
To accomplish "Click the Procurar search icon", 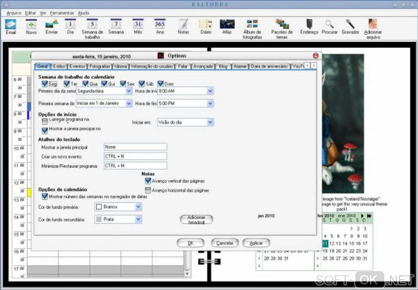I will [329, 27].
